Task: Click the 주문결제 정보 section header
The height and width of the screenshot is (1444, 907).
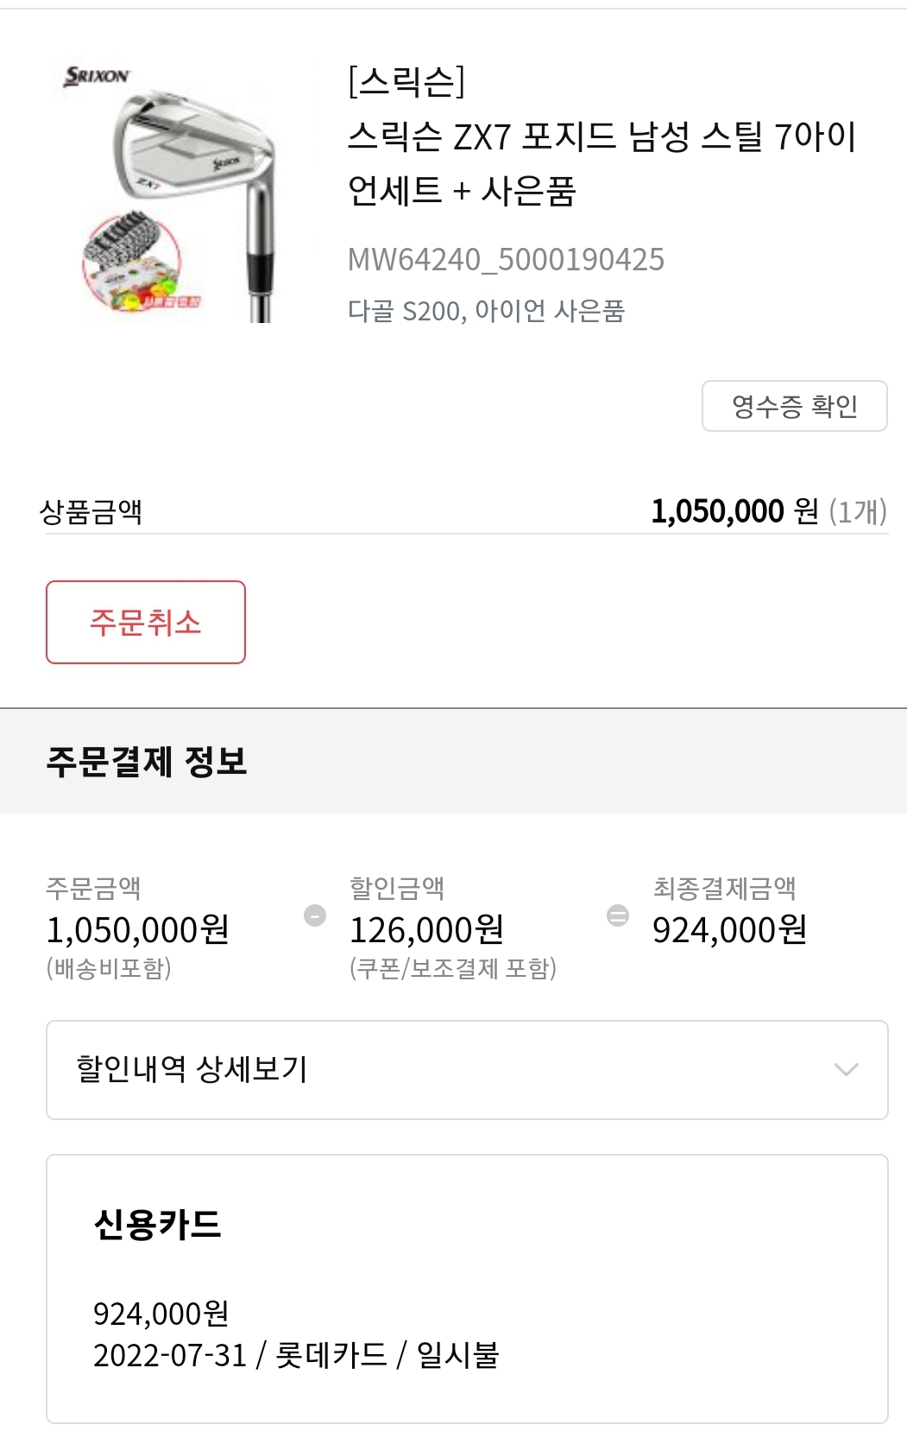Action: [147, 762]
